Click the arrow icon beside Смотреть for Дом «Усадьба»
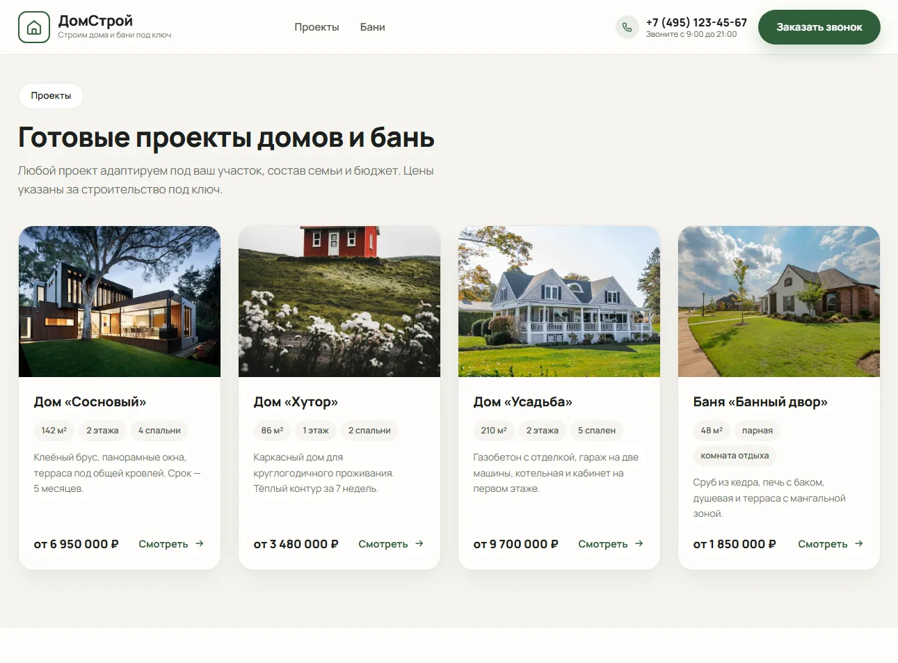Screen dimensions: 898x663 pos(639,543)
